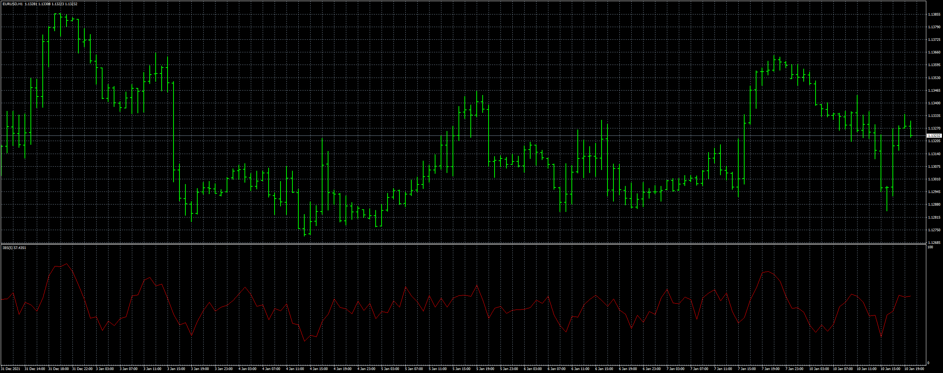Click the 6 Jan 07:00 time label
943x373 pixels.
(557, 369)
